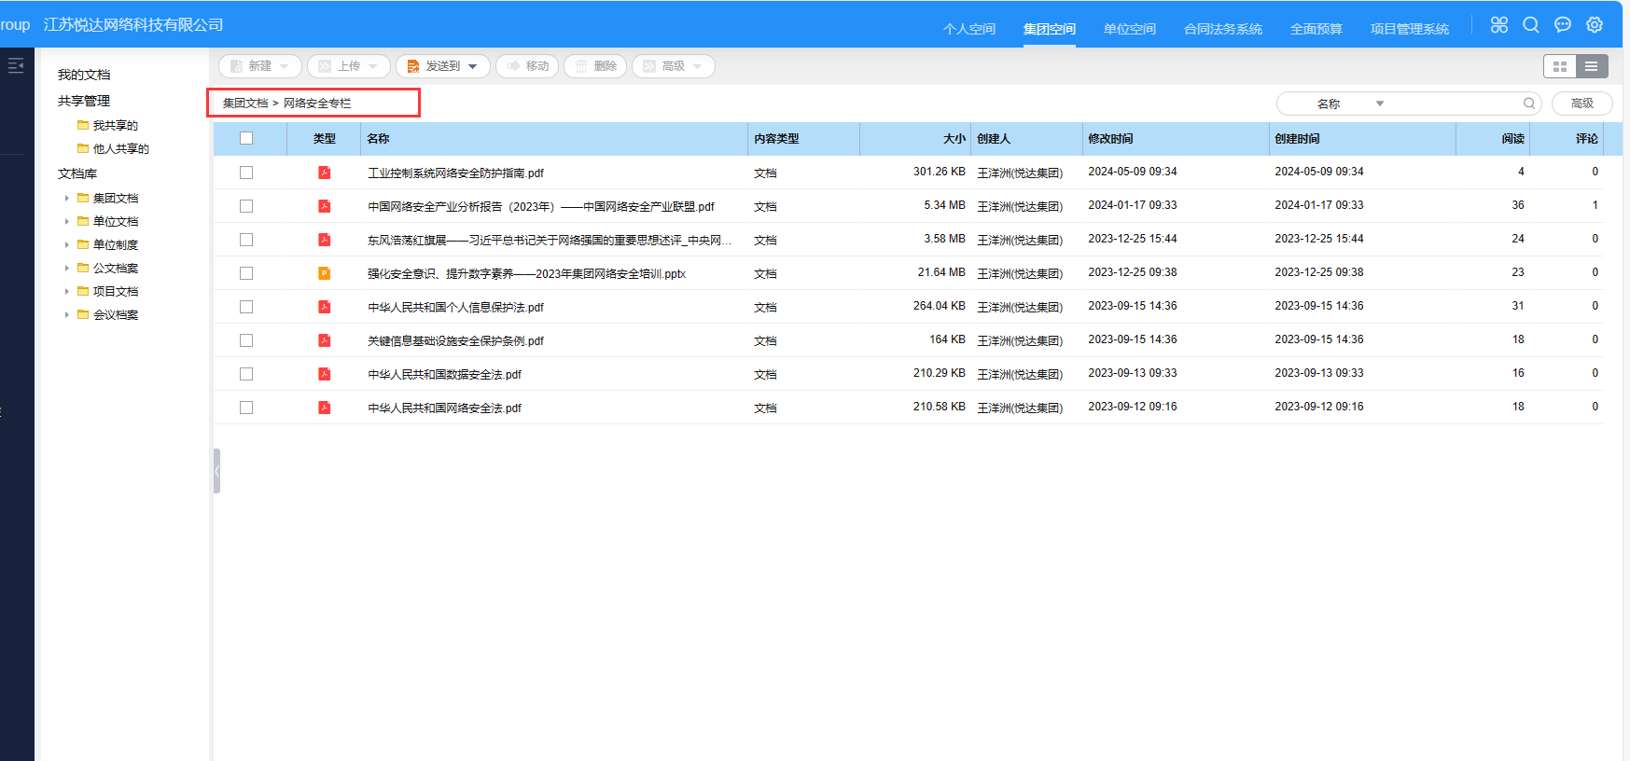The image size is (1630, 761).
Task: Expand the 集团文档 tree folder
Action: (x=67, y=198)
